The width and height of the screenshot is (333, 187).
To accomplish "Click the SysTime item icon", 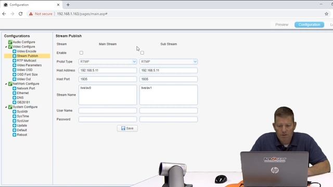I will (14, 116).
